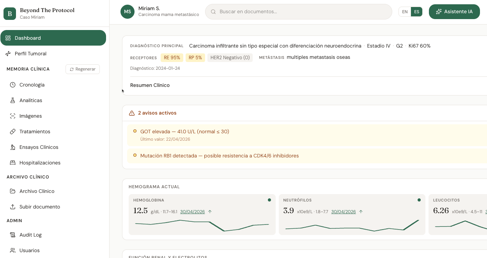Click the Subir documento upload icon
The height and width of the screenshot is (258, 487).
(12, 207)
